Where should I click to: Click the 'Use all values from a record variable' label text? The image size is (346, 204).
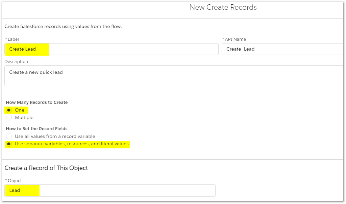click(x=55, y=137)
